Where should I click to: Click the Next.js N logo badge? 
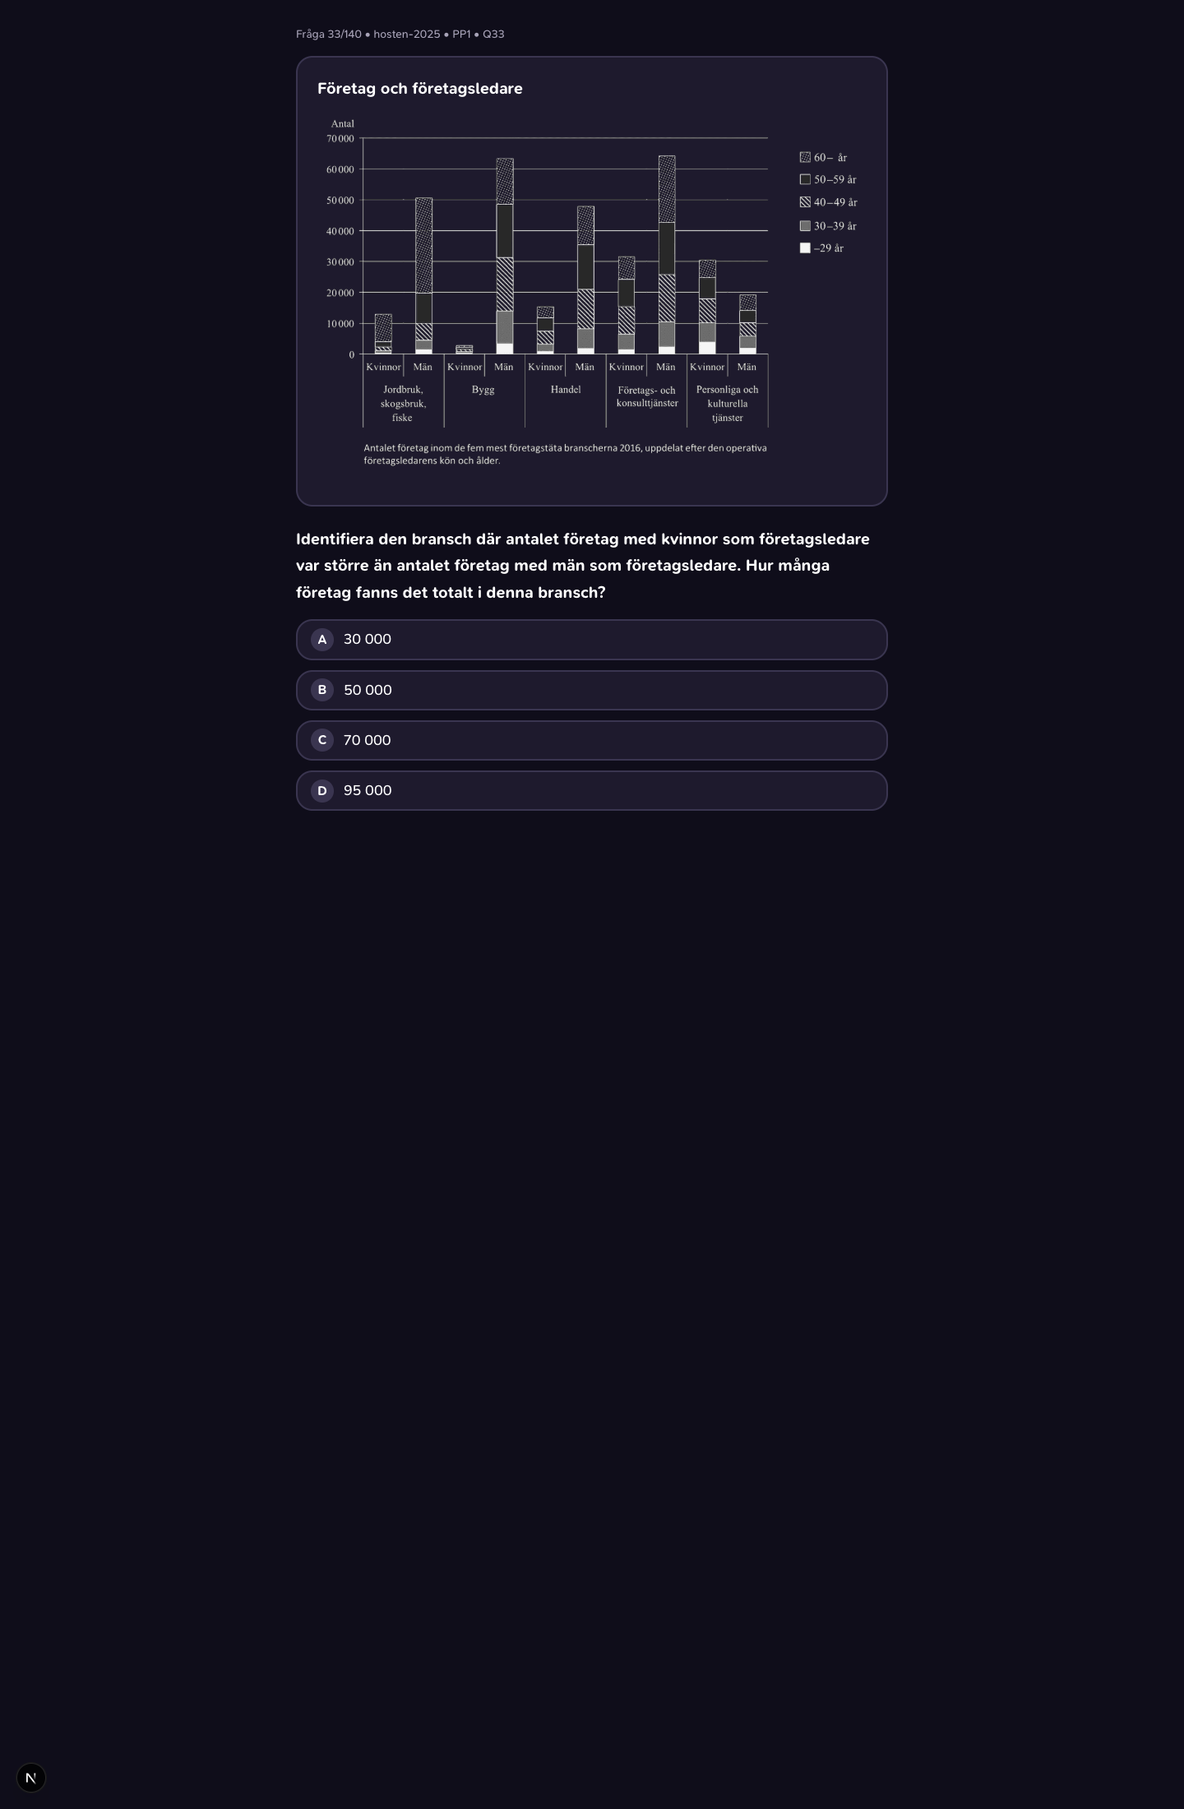31,1778
